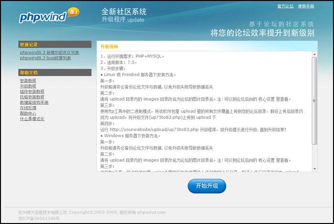
Task: Click the 开始升级 button
Action: [207, 186]
